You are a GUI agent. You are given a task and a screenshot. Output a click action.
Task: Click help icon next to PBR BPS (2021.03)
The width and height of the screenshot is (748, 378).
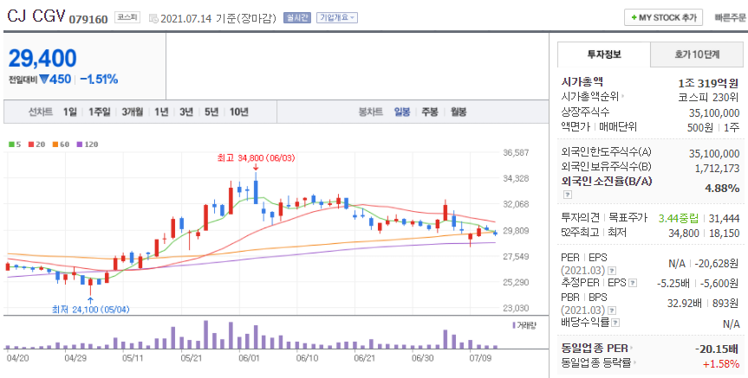(x=610, y=311)
